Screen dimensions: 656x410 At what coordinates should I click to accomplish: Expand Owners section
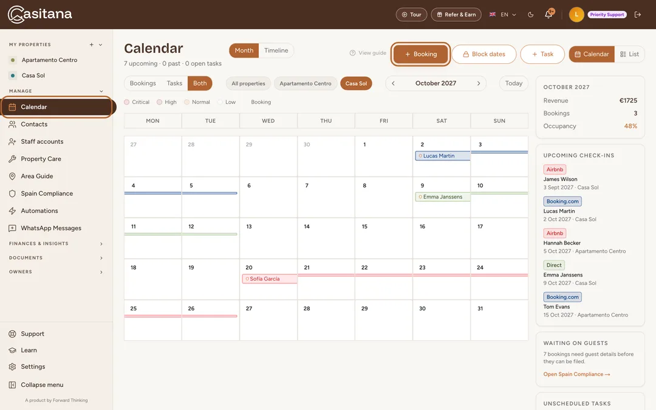[56, 272]
